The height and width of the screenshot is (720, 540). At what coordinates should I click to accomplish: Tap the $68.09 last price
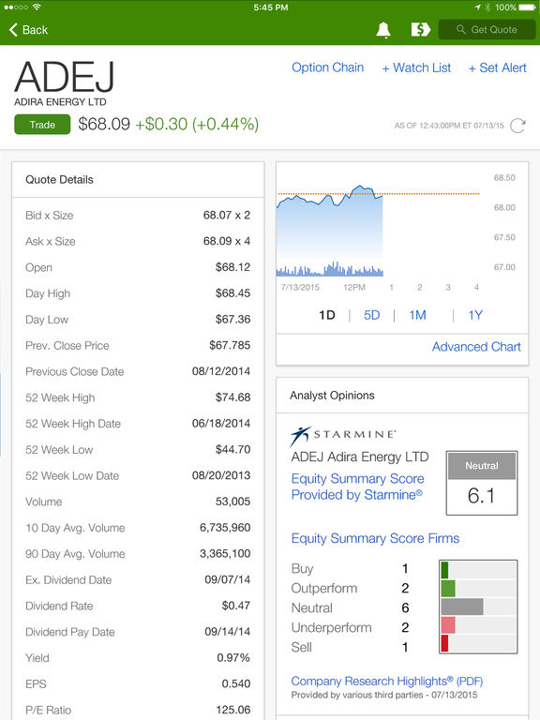pos(104,124)
